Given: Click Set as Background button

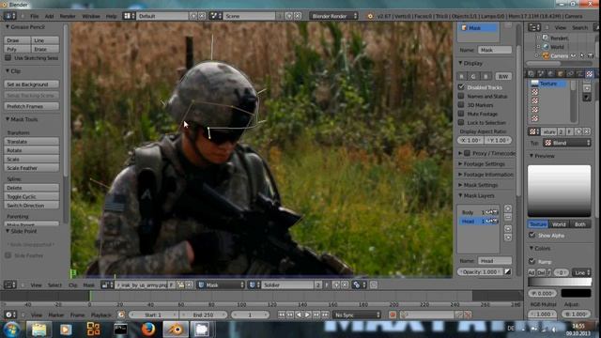Looking at the screenshot, I should click(31, 84).
